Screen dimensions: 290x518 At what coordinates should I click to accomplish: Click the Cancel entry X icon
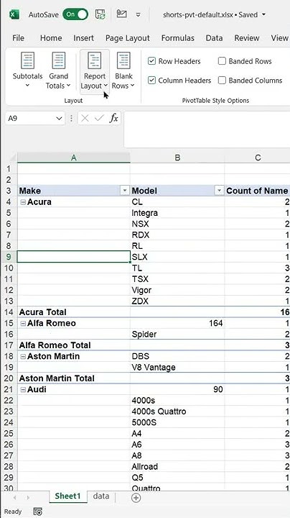(x=85, y=118)
